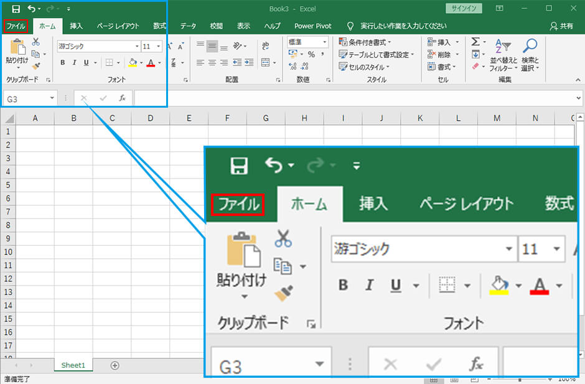The width and height of the screenshot is (585, 384).
Task: Switch to the Power Pivot tab
Action: (312, 26)
